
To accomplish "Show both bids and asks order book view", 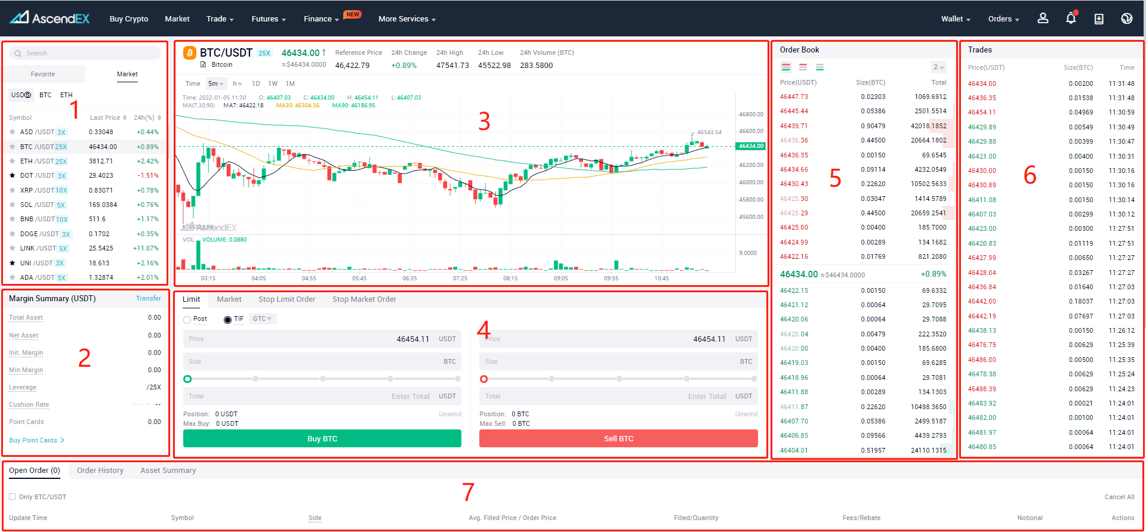I will (x=786, y=67).
